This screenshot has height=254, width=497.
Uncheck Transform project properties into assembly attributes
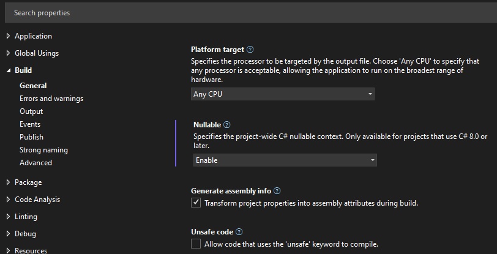pos(196,203)
